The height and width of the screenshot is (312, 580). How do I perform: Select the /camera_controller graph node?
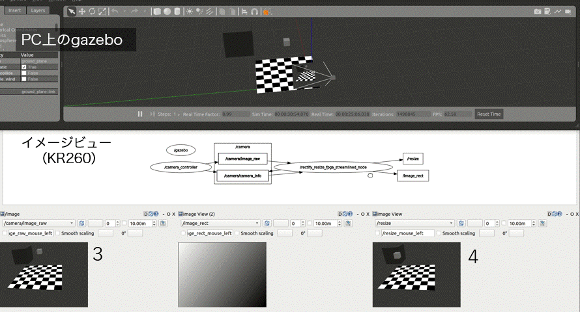coord(181,167)
